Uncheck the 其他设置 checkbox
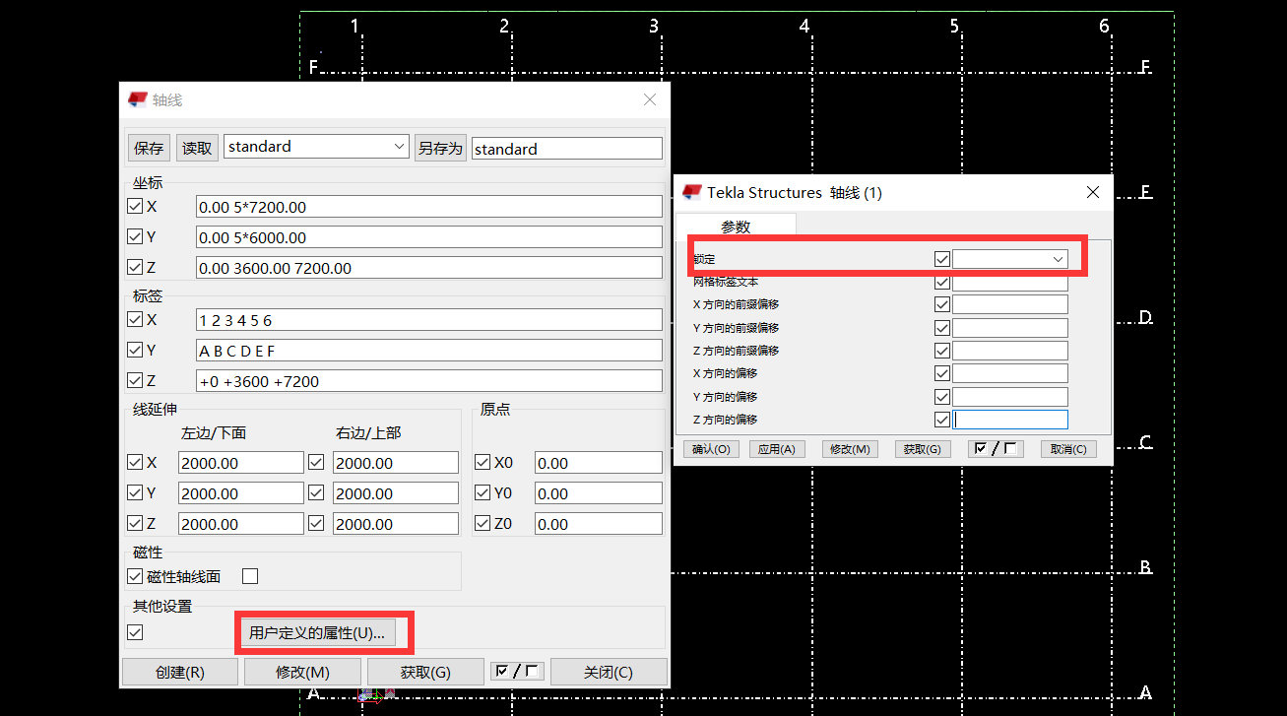Screen dimensions: 1287x716 point(135,632)
